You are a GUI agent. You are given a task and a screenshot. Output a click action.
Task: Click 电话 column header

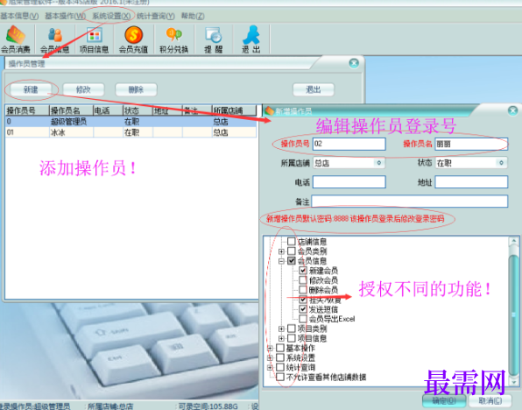click(108, 110)
